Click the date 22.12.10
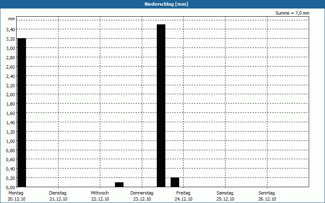 tap(100, 199)
